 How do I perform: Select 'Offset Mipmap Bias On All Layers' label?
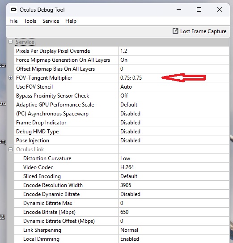(x=55, y=68)
